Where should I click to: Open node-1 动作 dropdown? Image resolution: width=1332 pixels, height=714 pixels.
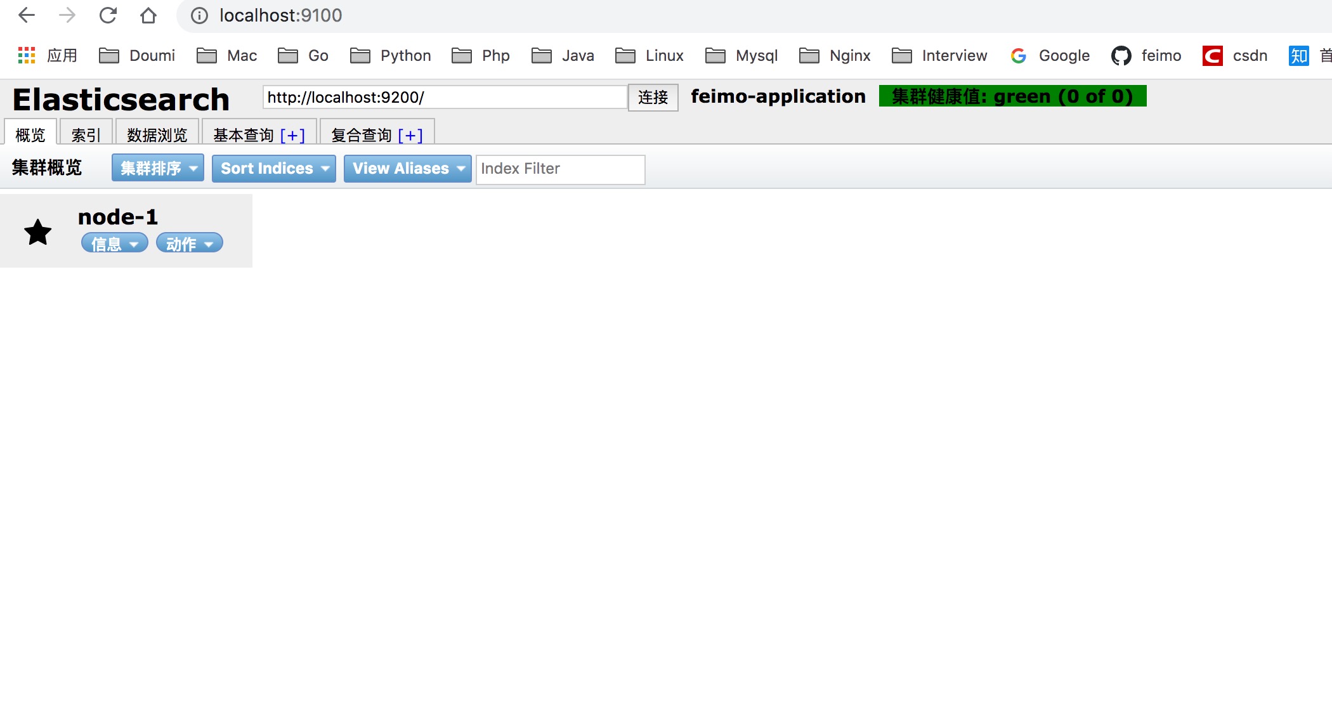(x=190, y=243)
